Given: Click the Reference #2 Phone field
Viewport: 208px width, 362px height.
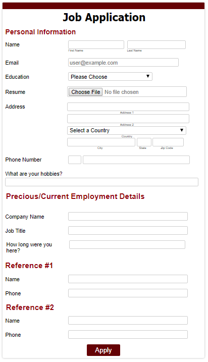Looking at the screenshot, I should pyautogui.click(x=128, y=335).
